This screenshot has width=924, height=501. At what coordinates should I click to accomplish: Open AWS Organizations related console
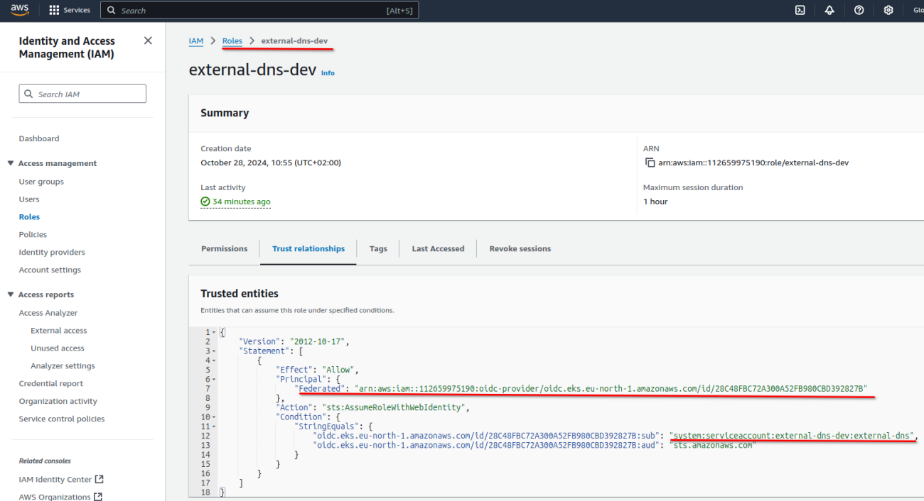tap(60, 497)
